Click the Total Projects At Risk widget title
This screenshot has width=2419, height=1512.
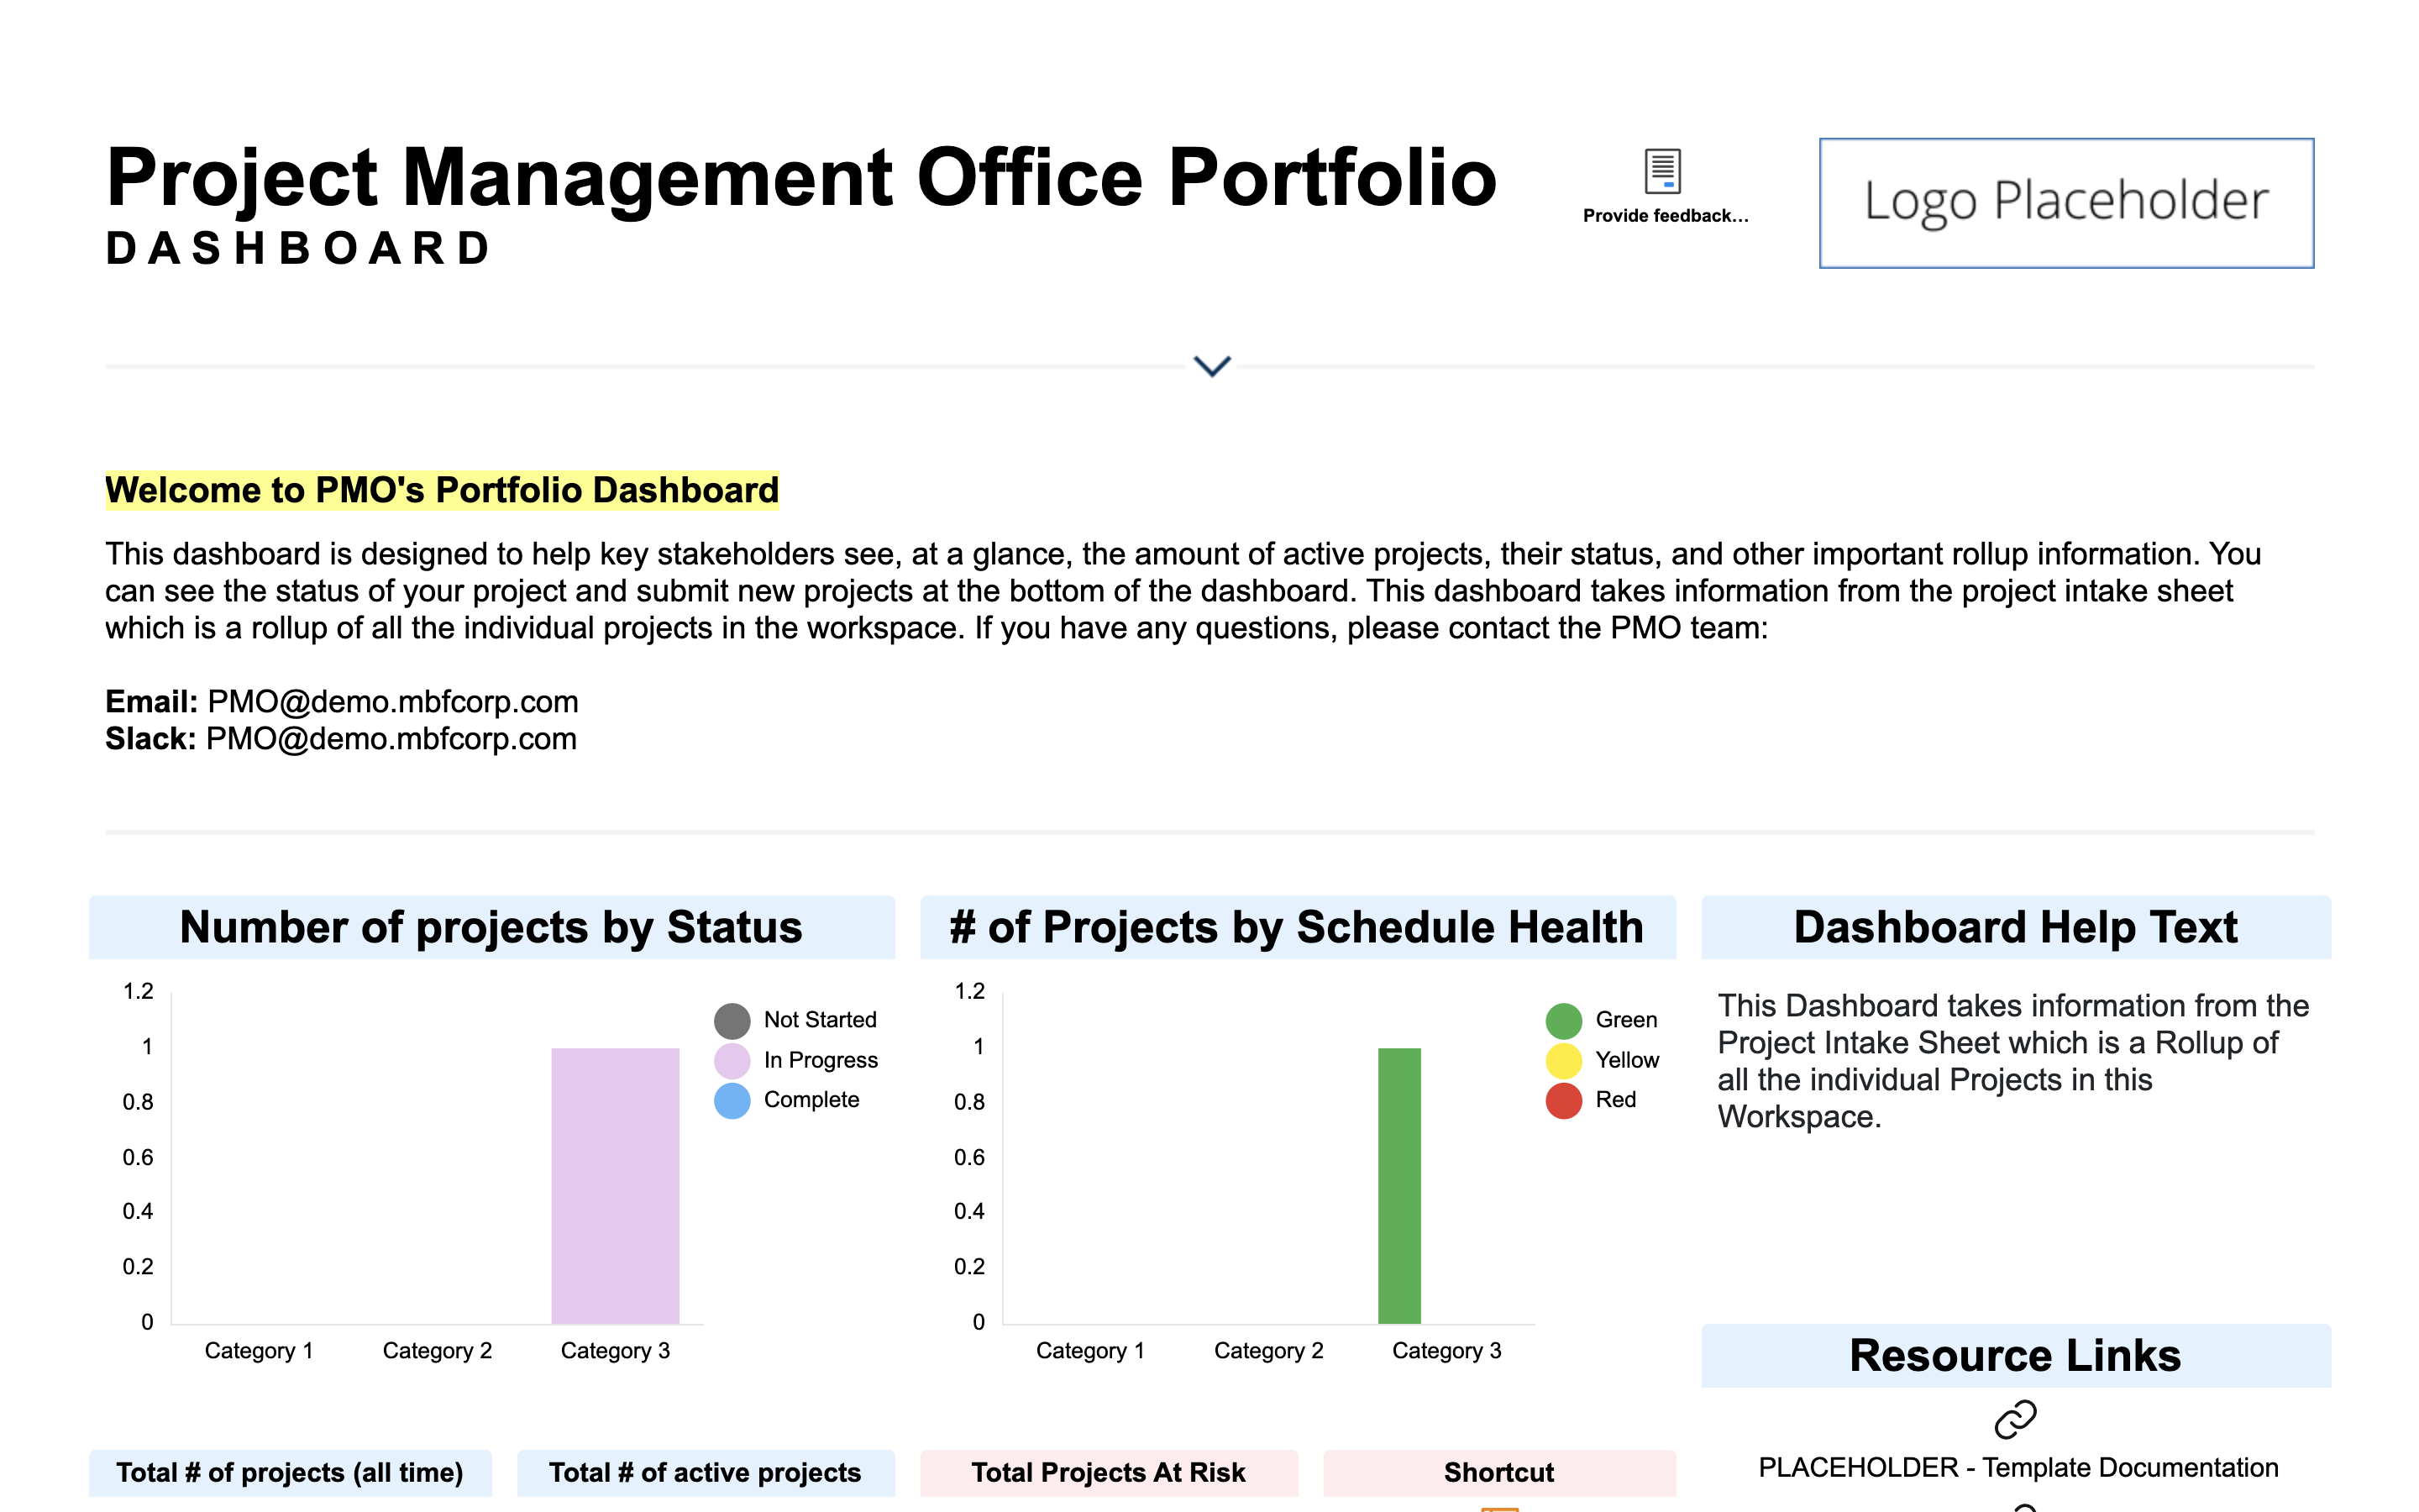[1108, 1472]
